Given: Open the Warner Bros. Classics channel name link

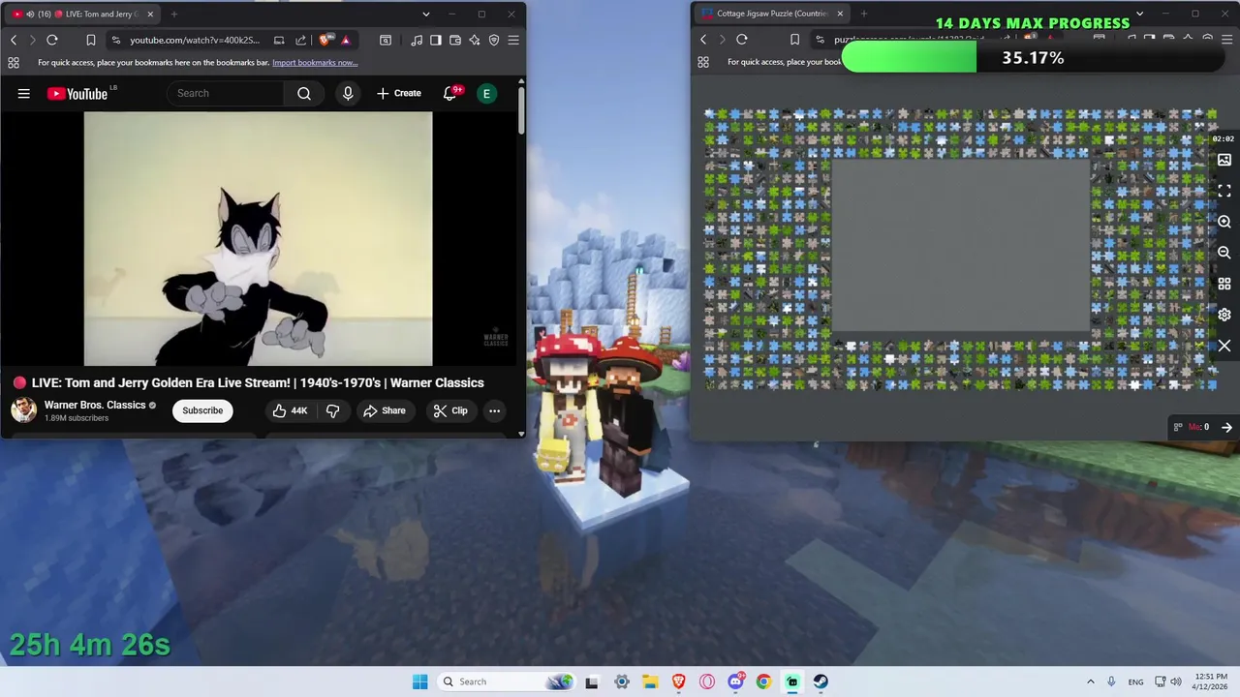Looking at the screenshot, I should click(x=95, y=405).
